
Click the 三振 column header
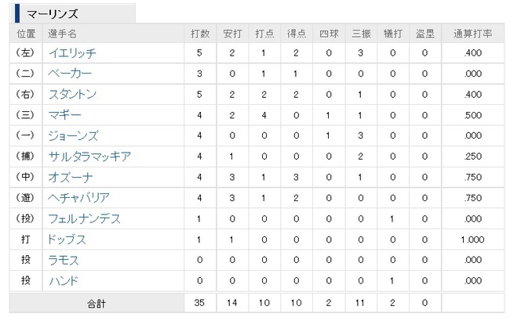pyautogui.click(x=361, y=34)
